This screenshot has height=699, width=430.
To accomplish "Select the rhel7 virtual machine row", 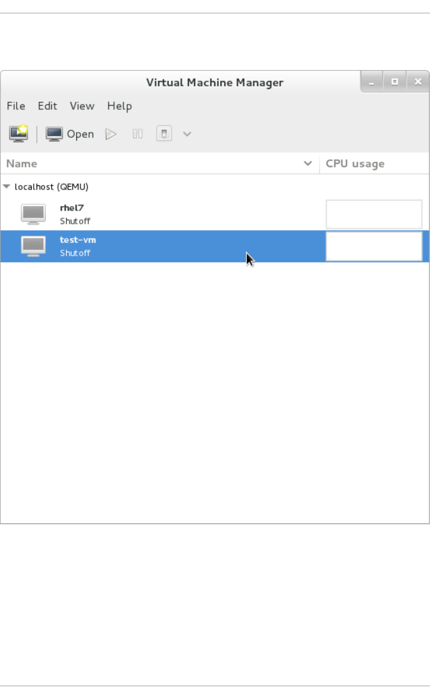I will click(215, 214).
